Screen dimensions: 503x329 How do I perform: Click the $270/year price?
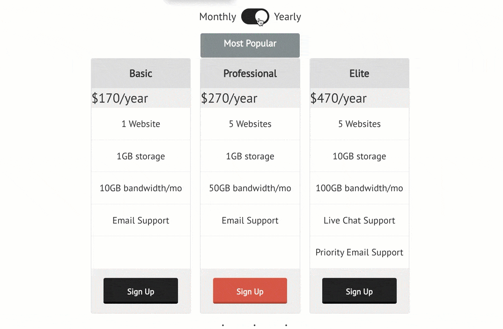point(229,98)
